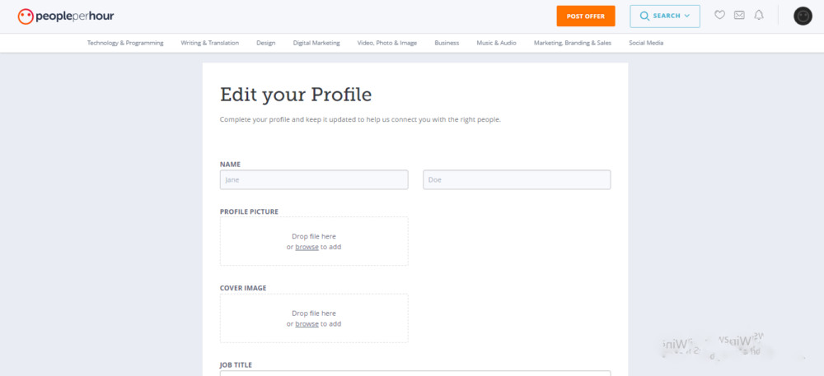Show notifications bell icon
Screen dimensions: 824x376
pyautogui.click(x=759, y=15)
